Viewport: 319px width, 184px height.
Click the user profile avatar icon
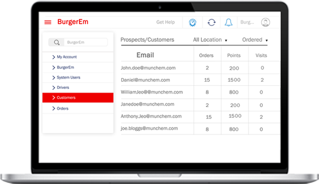(x=266, y=23)
